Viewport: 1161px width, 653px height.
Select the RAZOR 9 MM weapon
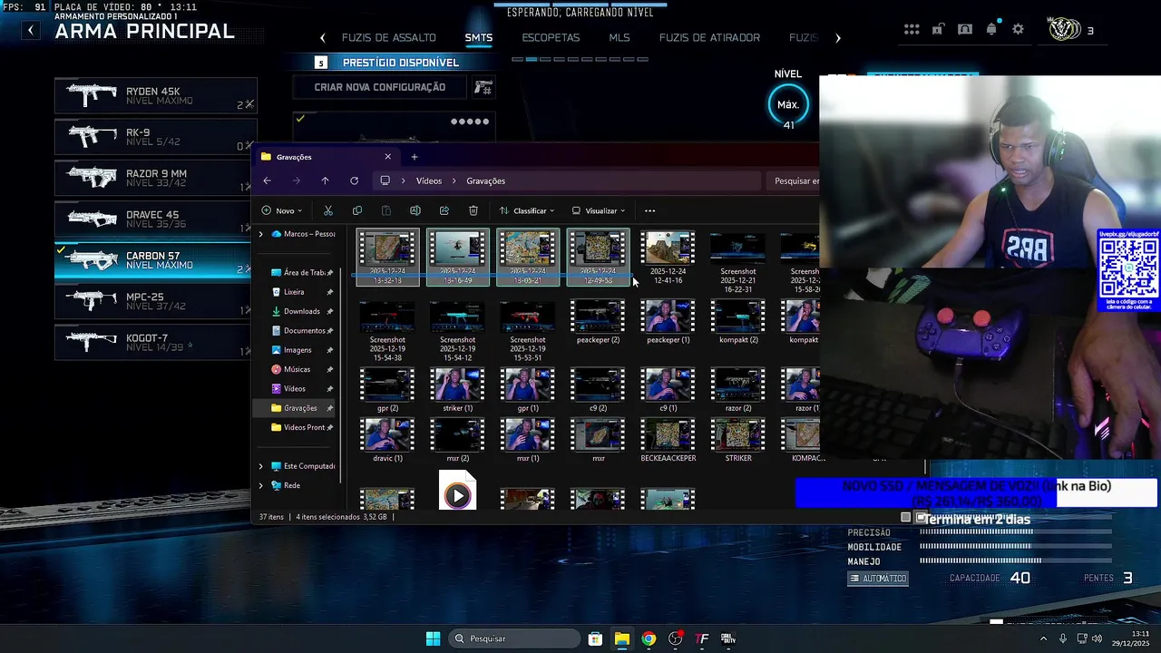coord(156,178)
